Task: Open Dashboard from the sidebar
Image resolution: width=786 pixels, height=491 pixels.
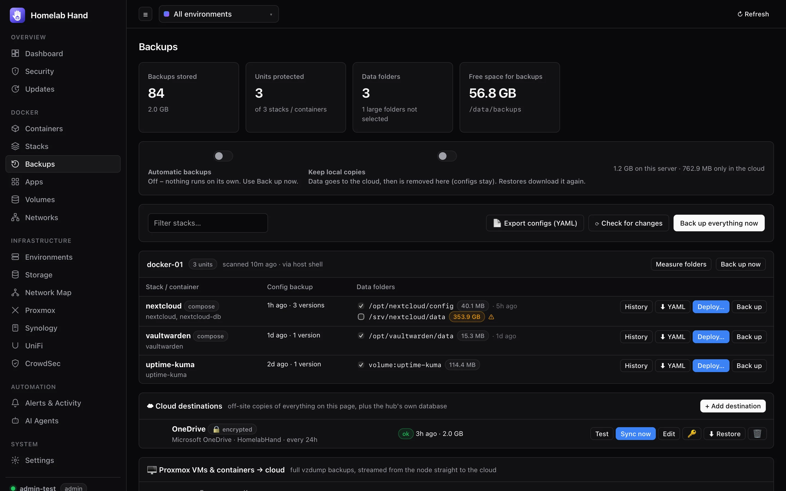Action: 63,53
